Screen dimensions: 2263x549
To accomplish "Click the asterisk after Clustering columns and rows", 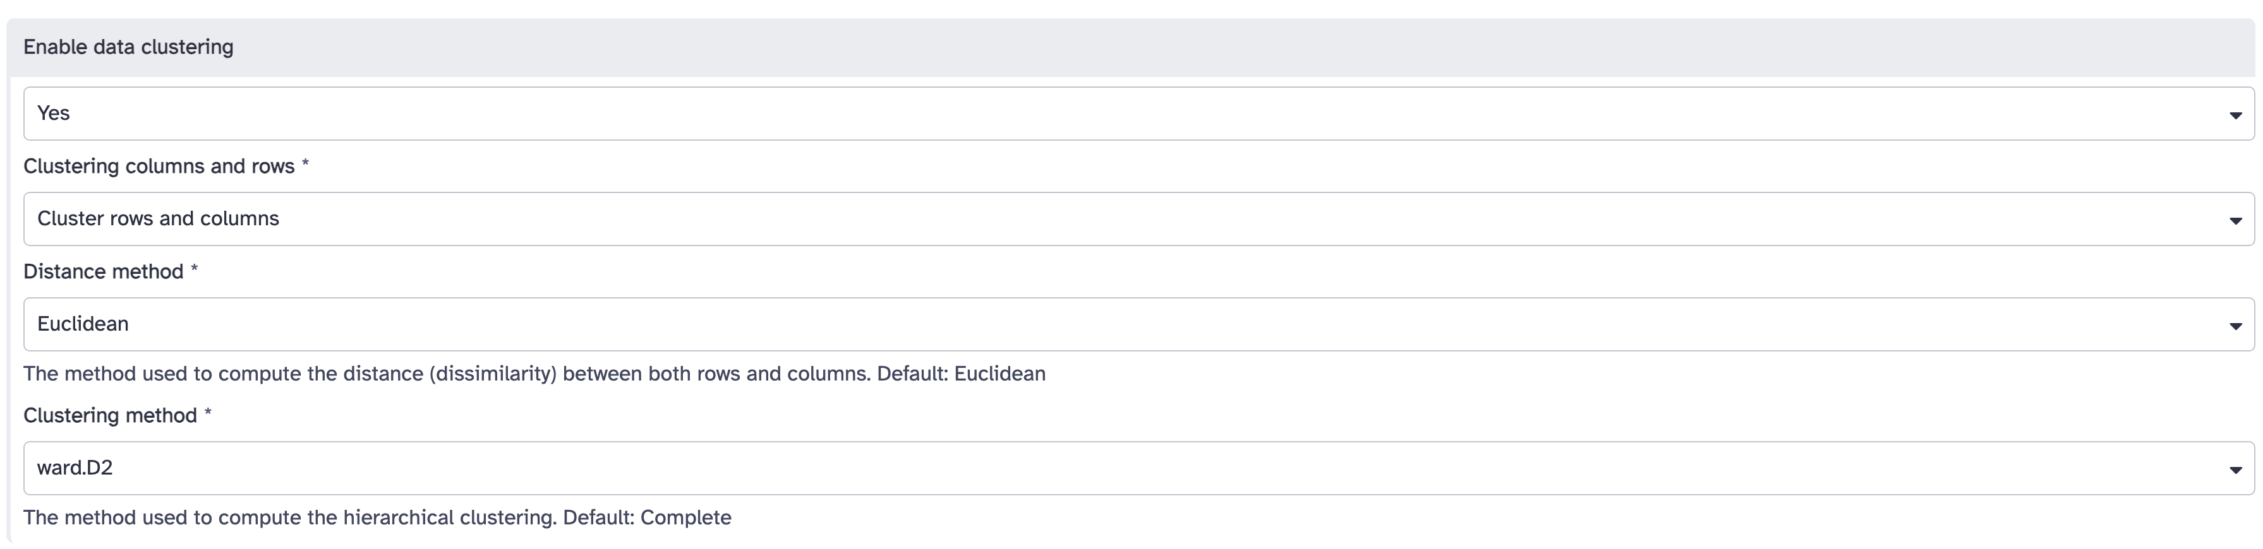I will pyautogui.click(x=305, y=163).
